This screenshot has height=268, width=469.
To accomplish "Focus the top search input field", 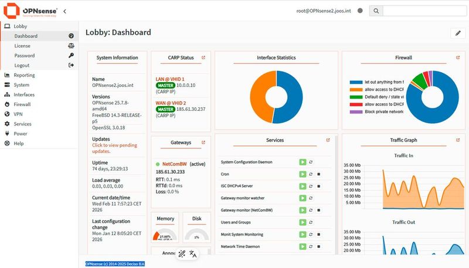I will tap(424, 11).
